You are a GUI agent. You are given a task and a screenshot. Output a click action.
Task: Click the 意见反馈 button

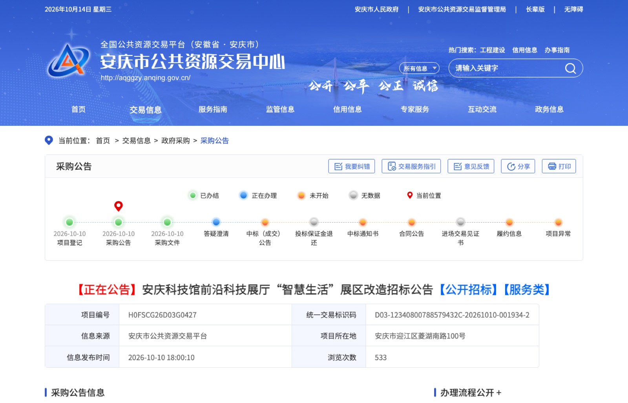471,166
